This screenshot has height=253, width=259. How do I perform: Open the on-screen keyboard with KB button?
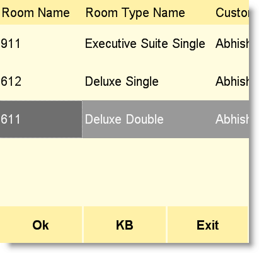(125, 225)
